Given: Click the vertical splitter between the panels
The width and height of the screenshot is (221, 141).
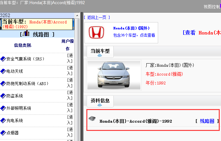Looking at the screenshot, I should coord(82,77).
